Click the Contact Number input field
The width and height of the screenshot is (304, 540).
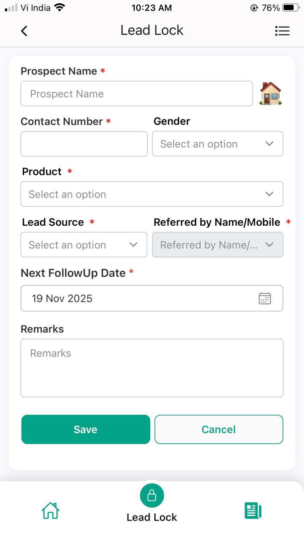tap(84, 144)
